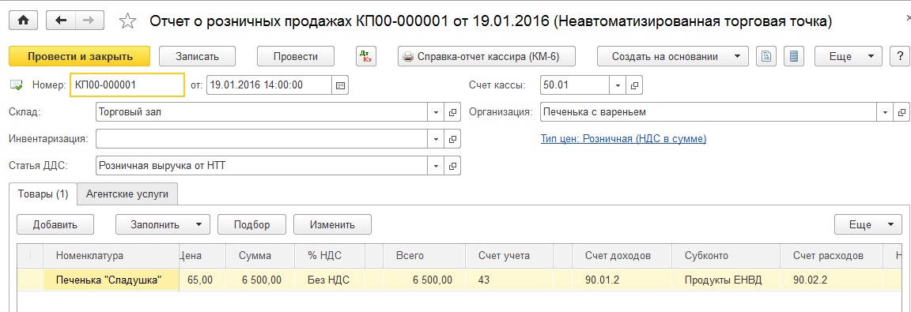Click the Номер input field
The width and height of the screenshot is (911, 312).
127,85
